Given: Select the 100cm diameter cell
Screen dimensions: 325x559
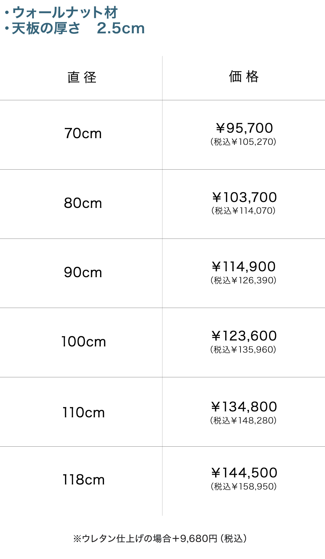Looking at the screenshot, I should pyautogui.click(x=84, y=342).
